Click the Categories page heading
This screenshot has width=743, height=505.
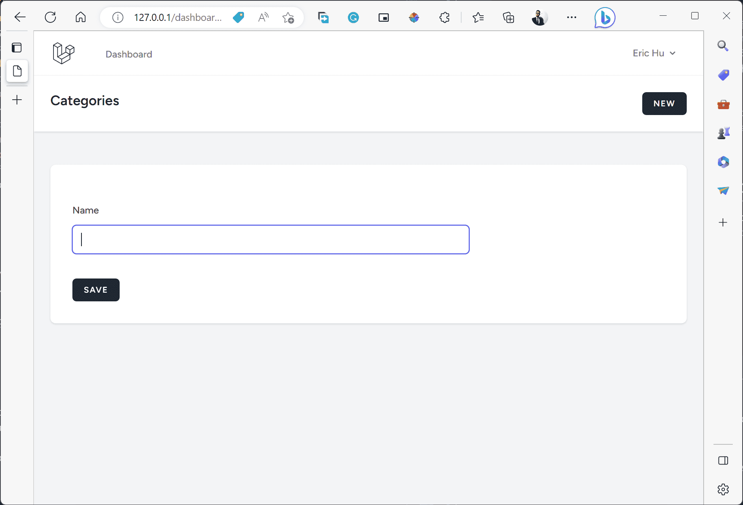(85, 101)
